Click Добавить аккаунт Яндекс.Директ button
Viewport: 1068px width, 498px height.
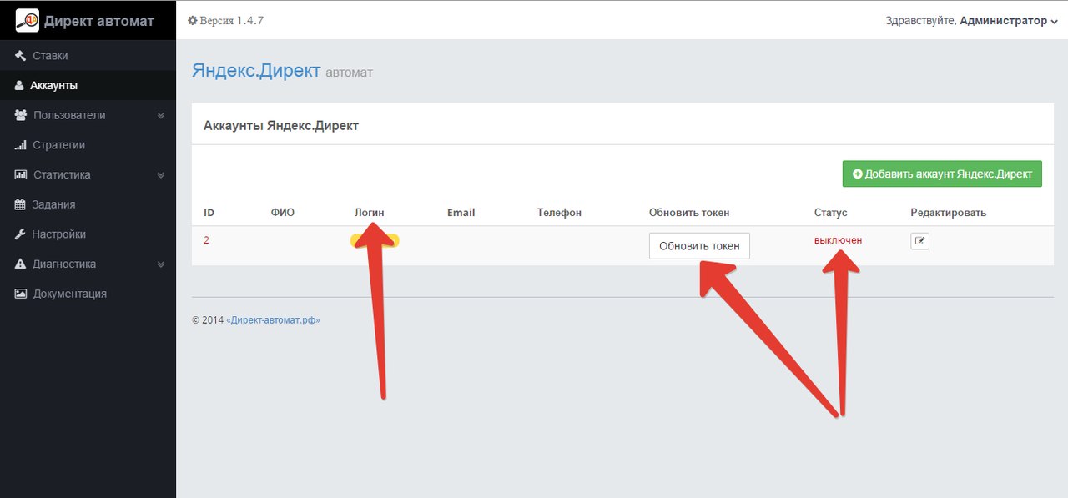click(942, 174)
